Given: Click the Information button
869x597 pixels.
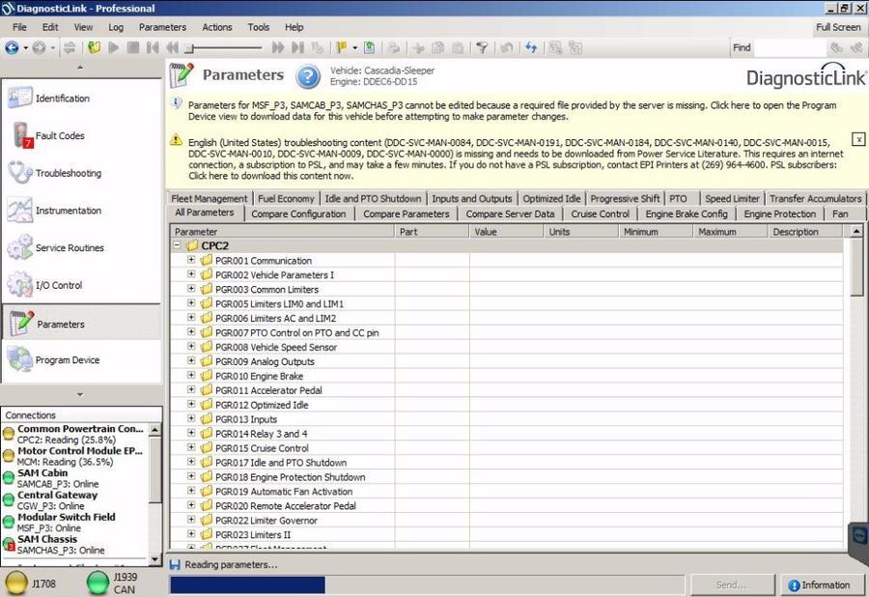Looking at the screenshot, I should tap(821, 584).
